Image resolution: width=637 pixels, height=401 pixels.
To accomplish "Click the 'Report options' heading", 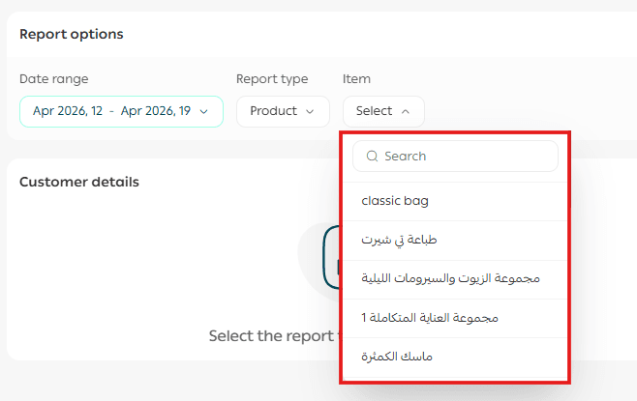I will pyautogui.click(x=72, y=35).
